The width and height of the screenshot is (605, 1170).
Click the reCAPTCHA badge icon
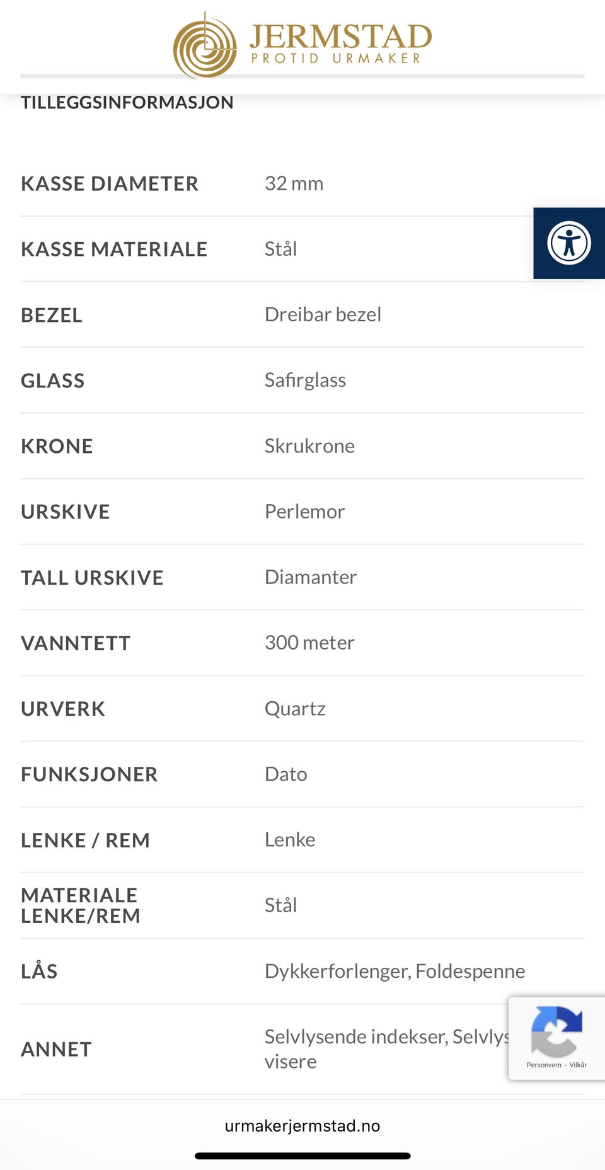556,1031
